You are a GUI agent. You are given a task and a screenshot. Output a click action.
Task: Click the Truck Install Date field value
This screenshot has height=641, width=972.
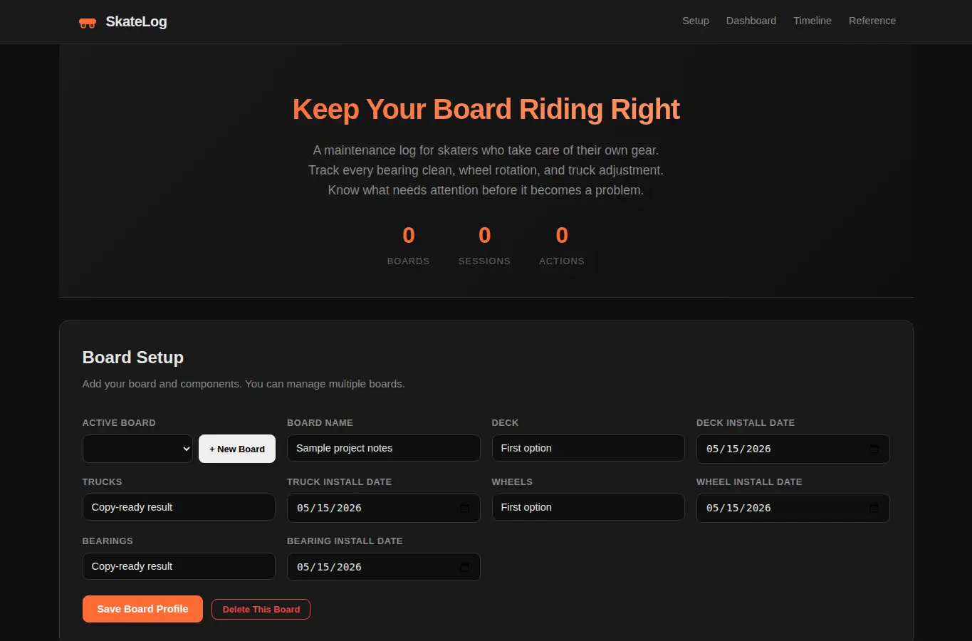[x=329, y=508]
